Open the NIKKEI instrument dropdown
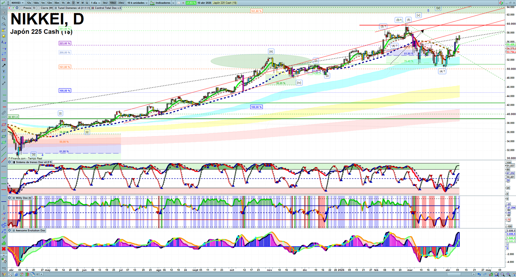The image size is (516, 277). pyautogui.click(x=17, y=3)
